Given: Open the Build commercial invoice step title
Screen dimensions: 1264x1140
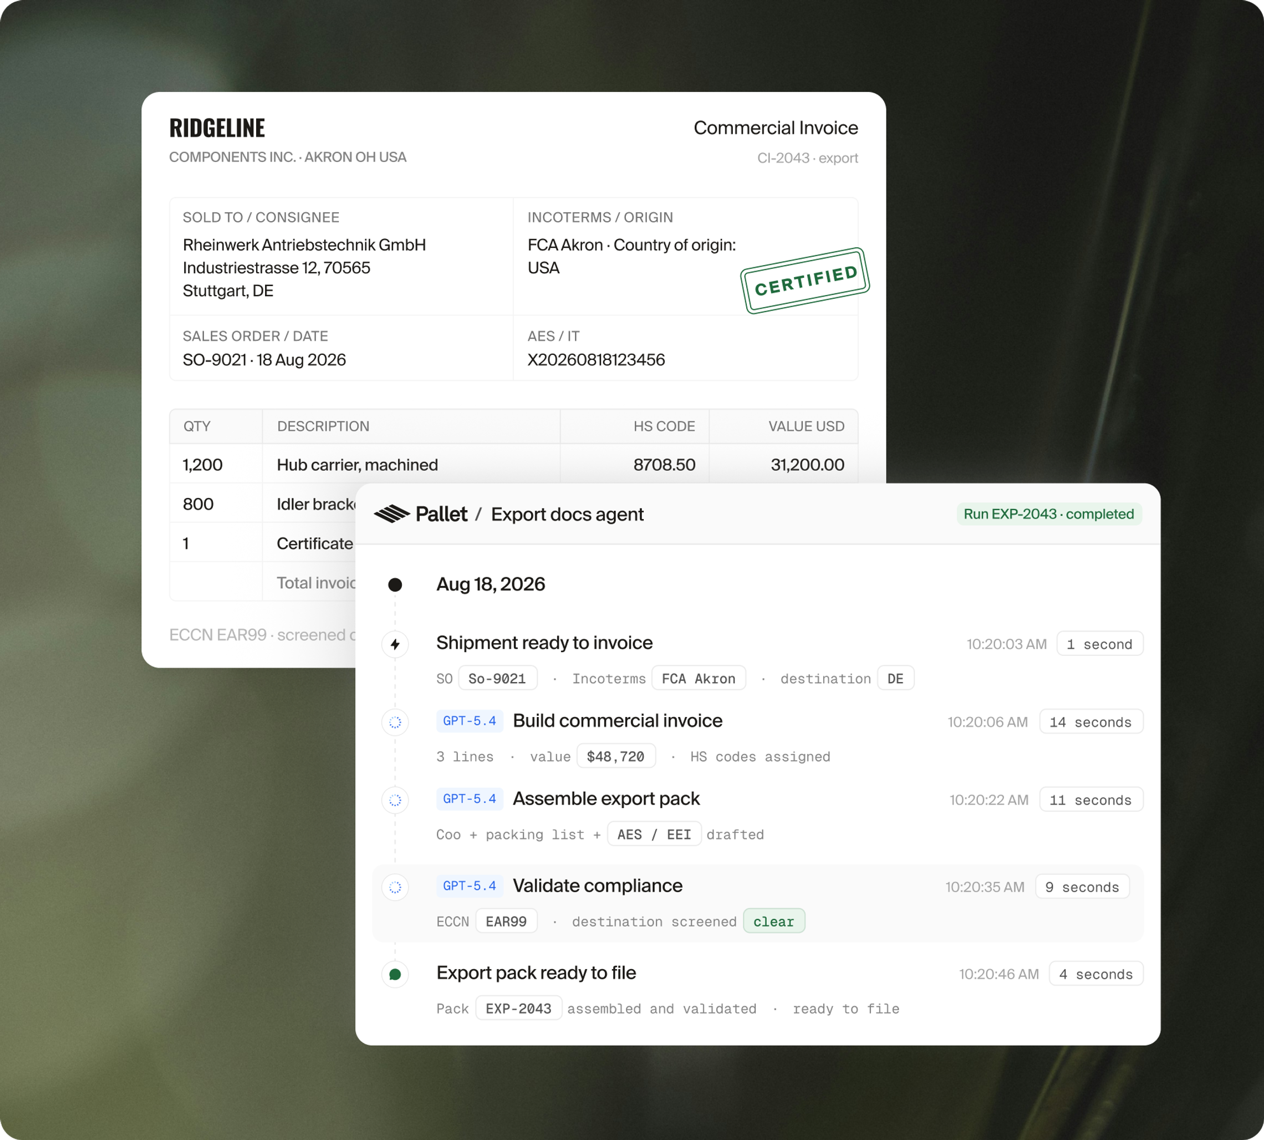Looking at the screenshot, I should pyautogui.click(x=618, y=721).
